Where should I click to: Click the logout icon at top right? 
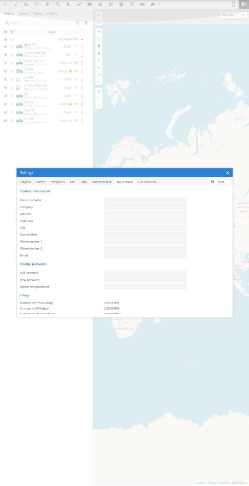[244, 4]
